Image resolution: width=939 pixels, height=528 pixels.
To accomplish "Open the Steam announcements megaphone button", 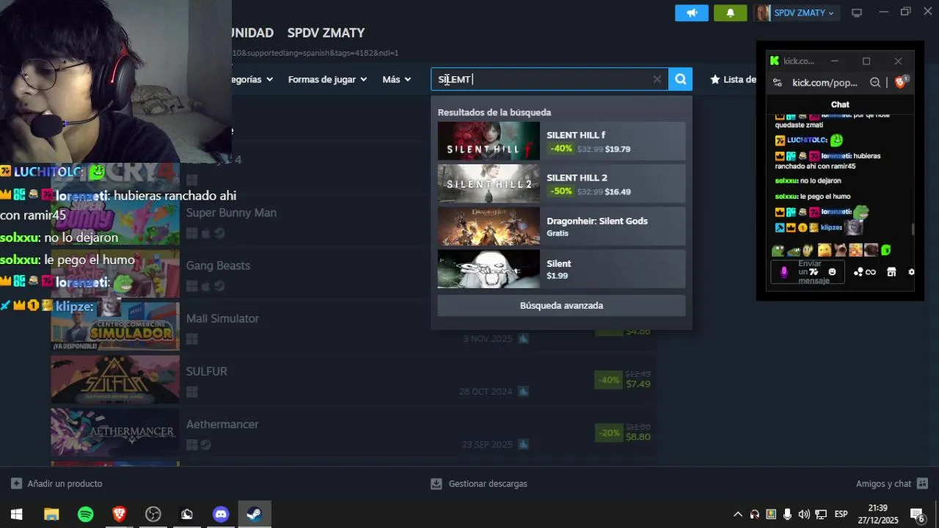I will [x=692, y=12].
